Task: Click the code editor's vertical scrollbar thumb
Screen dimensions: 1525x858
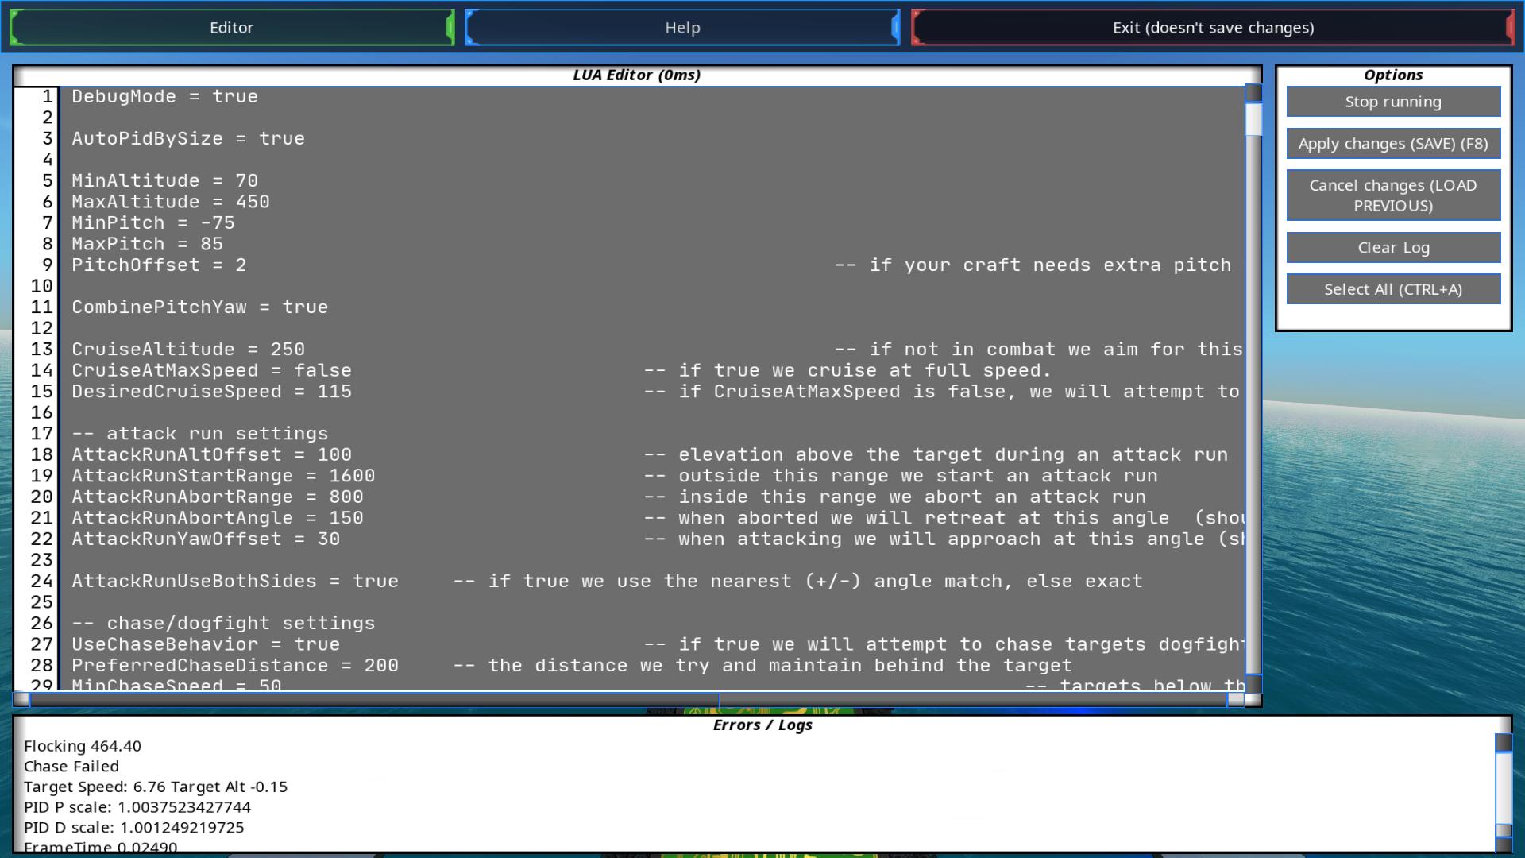Action: 1253,119
